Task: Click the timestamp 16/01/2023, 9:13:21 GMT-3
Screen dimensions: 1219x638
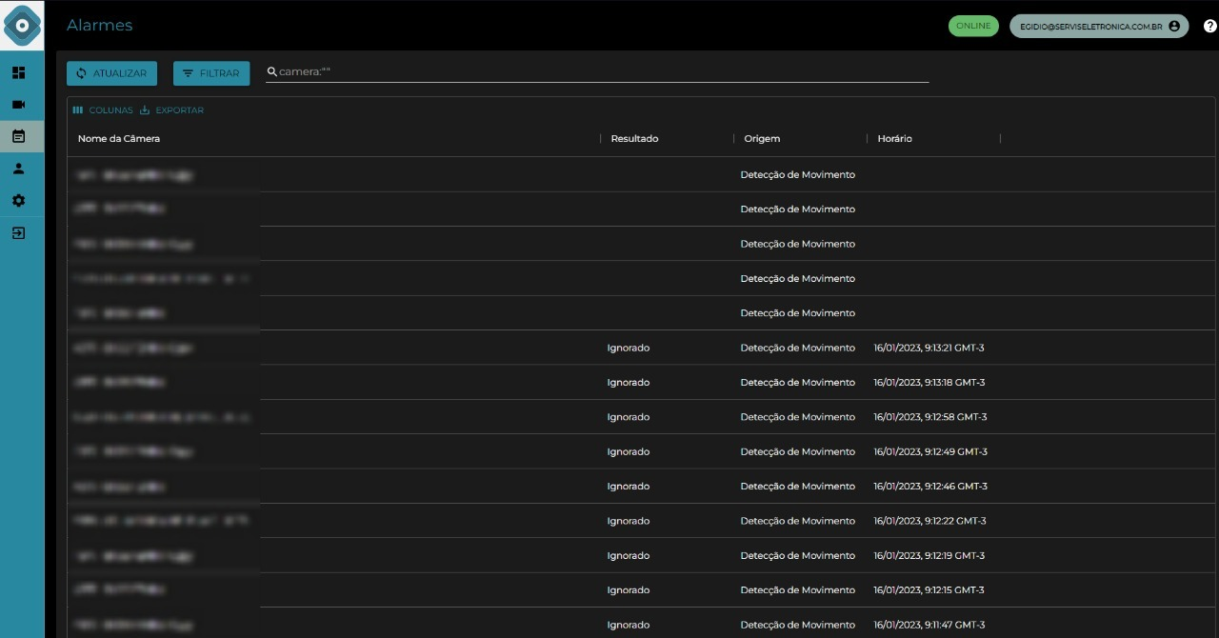Action: coord(929,348)
